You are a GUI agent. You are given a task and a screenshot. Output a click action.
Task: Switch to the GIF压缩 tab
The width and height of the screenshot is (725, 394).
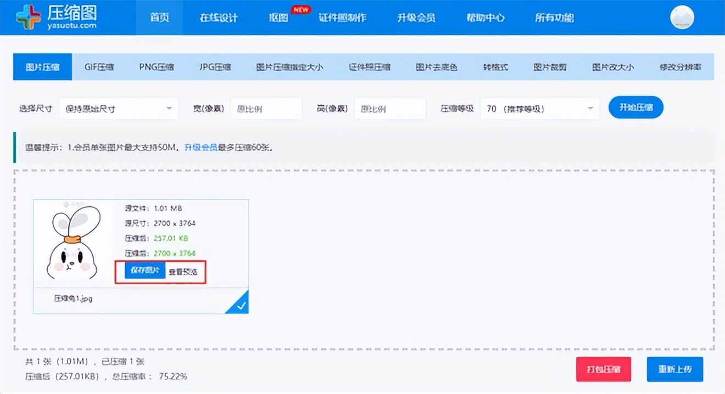[x=99, y=67]
